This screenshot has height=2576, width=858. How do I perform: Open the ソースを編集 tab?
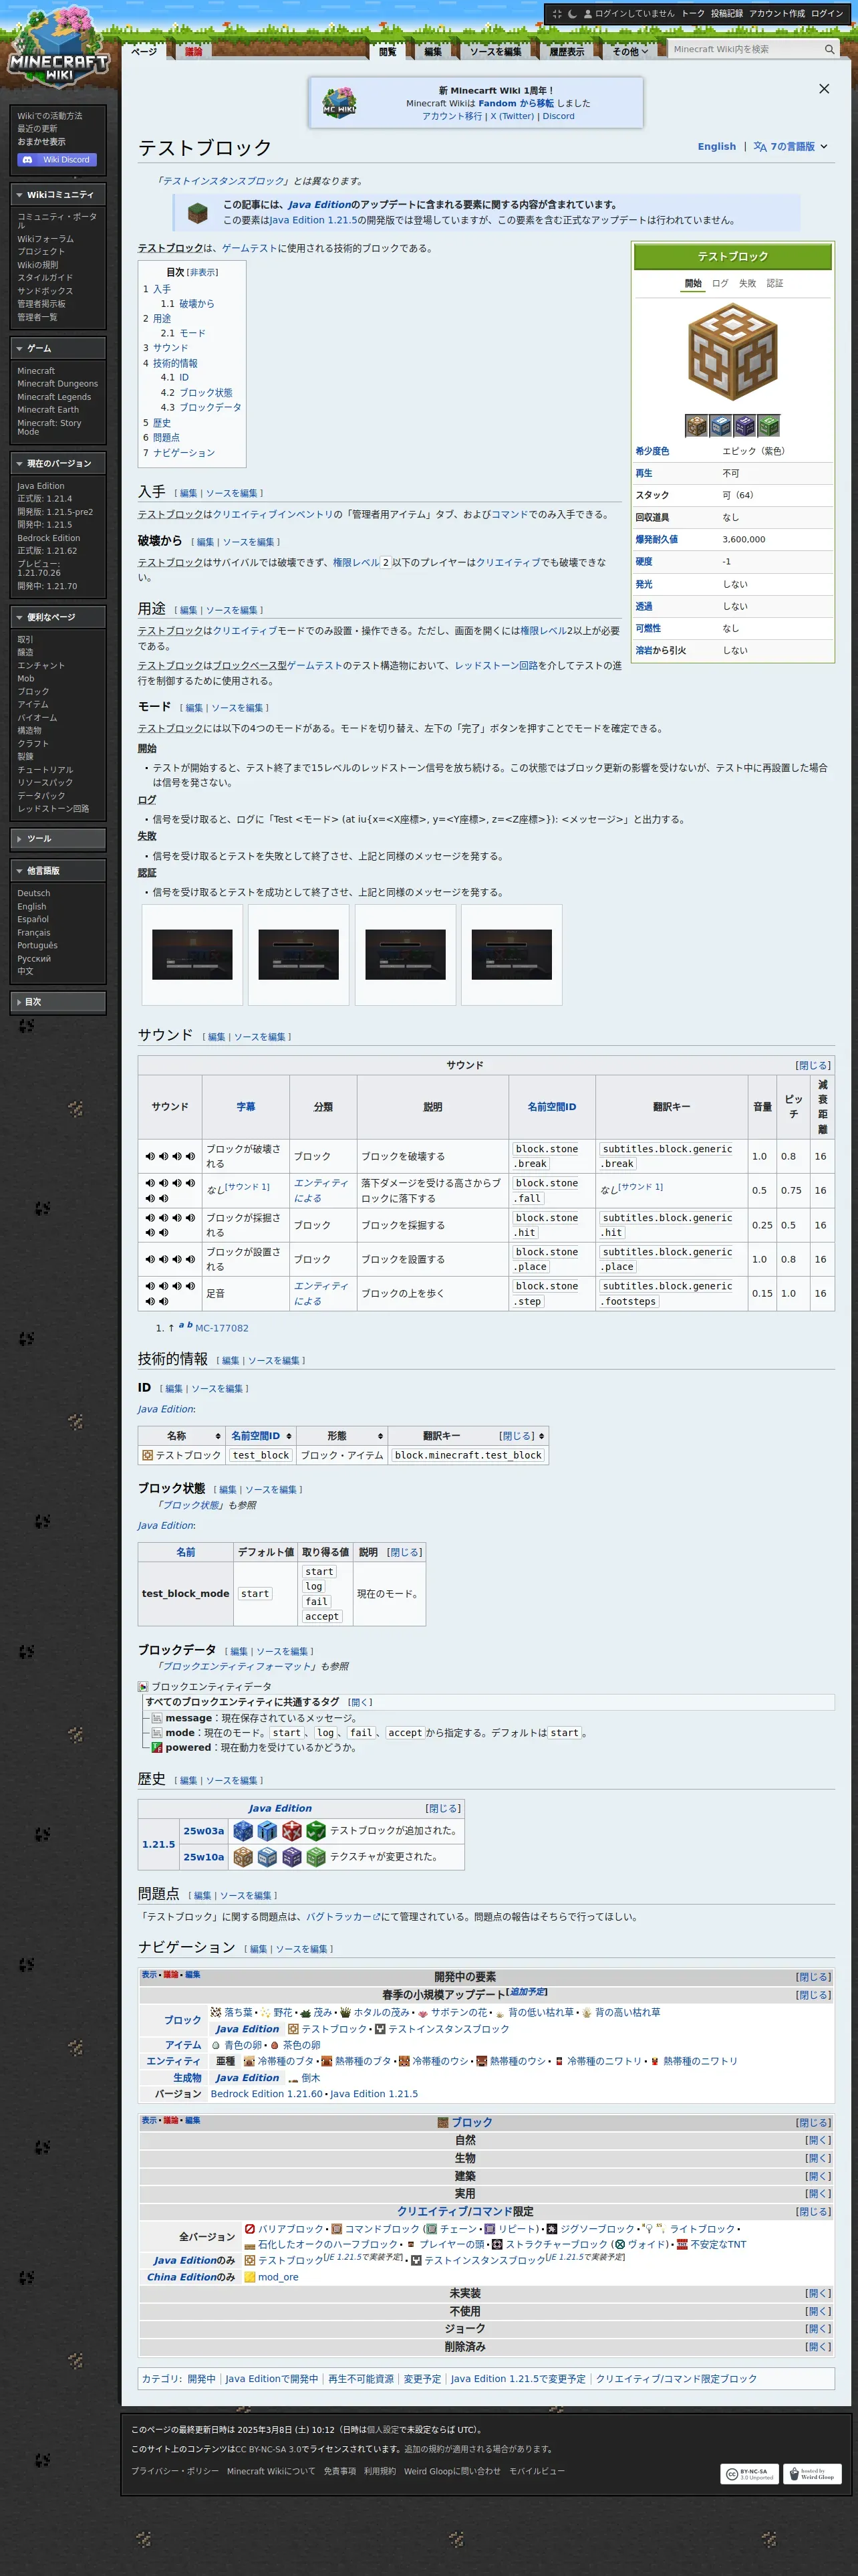(x=495, y=52)
